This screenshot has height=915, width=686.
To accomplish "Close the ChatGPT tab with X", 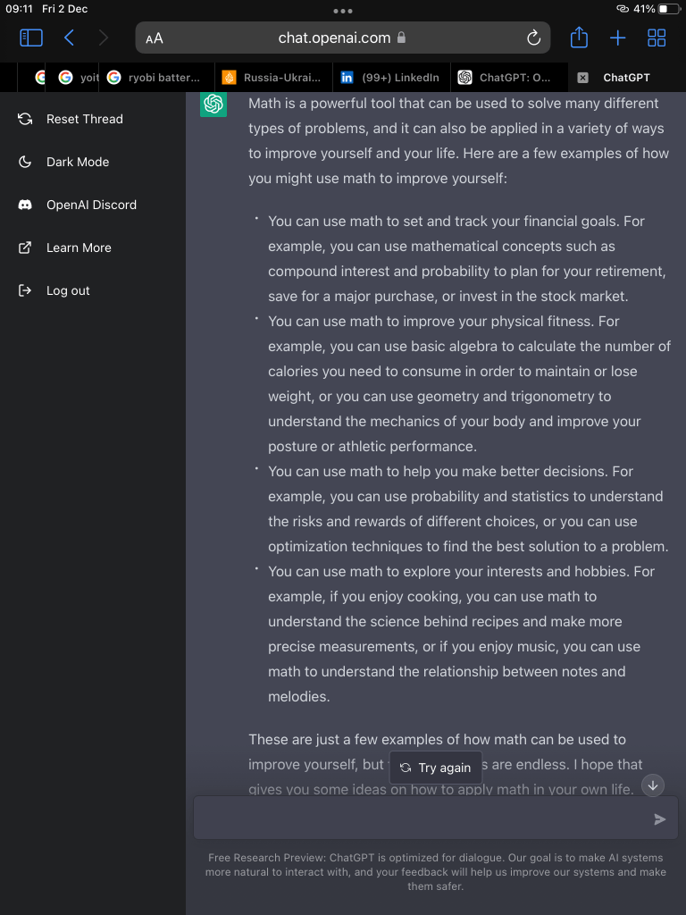I will click(582, 78).
